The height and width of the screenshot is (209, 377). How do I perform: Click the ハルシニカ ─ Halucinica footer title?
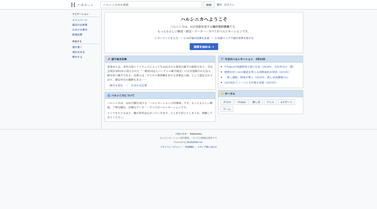click(x=188, y=134)
